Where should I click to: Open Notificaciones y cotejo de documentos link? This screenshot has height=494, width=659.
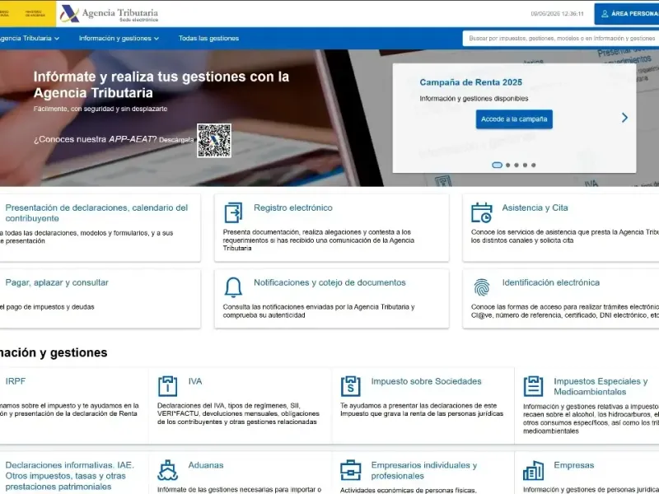[329, 282]
